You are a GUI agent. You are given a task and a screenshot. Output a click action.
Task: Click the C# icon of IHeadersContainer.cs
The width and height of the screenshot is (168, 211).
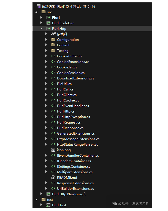(x=53, y=161)
